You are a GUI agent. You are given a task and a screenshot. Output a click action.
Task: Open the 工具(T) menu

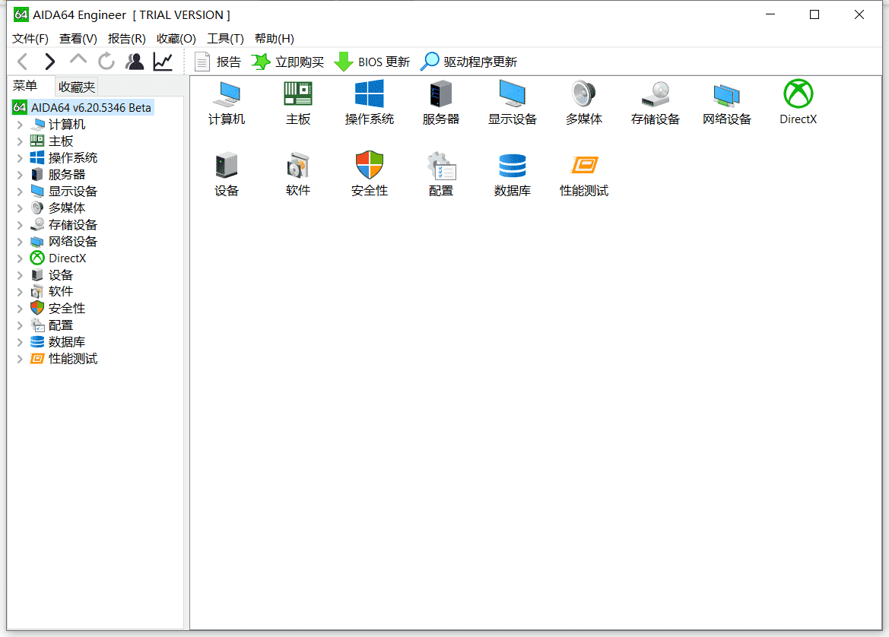(x=225, y=39)
